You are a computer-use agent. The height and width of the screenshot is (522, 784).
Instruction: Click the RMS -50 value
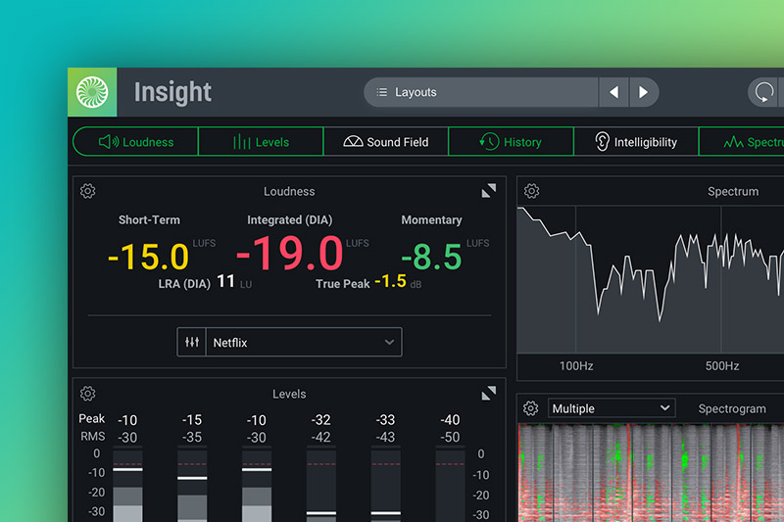click(450, 437)
